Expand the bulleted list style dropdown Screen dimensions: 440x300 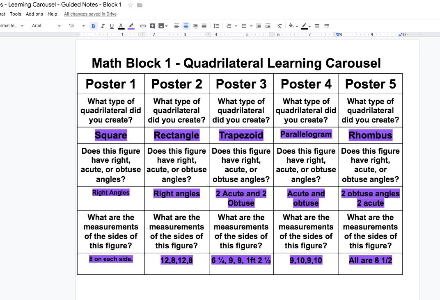251,26
